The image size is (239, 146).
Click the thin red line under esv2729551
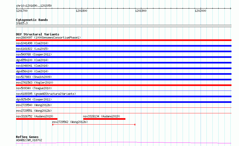(x=124, y=113)
